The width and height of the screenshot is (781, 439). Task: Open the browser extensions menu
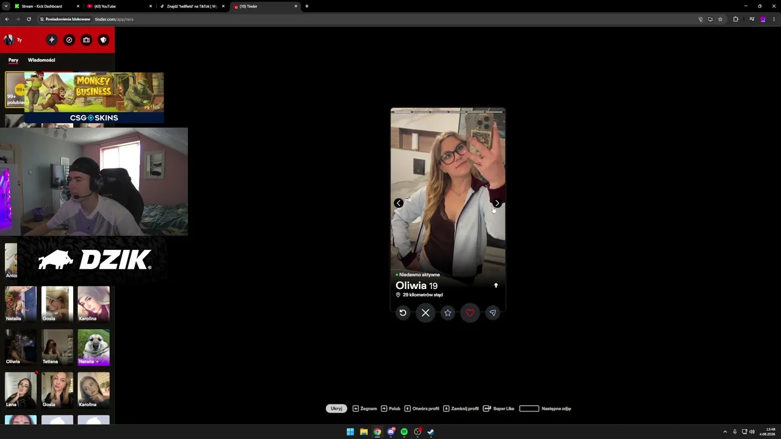735,19
